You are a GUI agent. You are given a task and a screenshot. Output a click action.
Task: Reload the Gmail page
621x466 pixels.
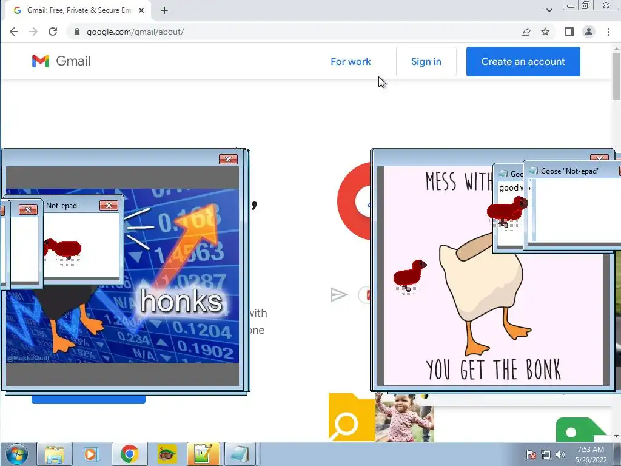(x=53, y=32)
